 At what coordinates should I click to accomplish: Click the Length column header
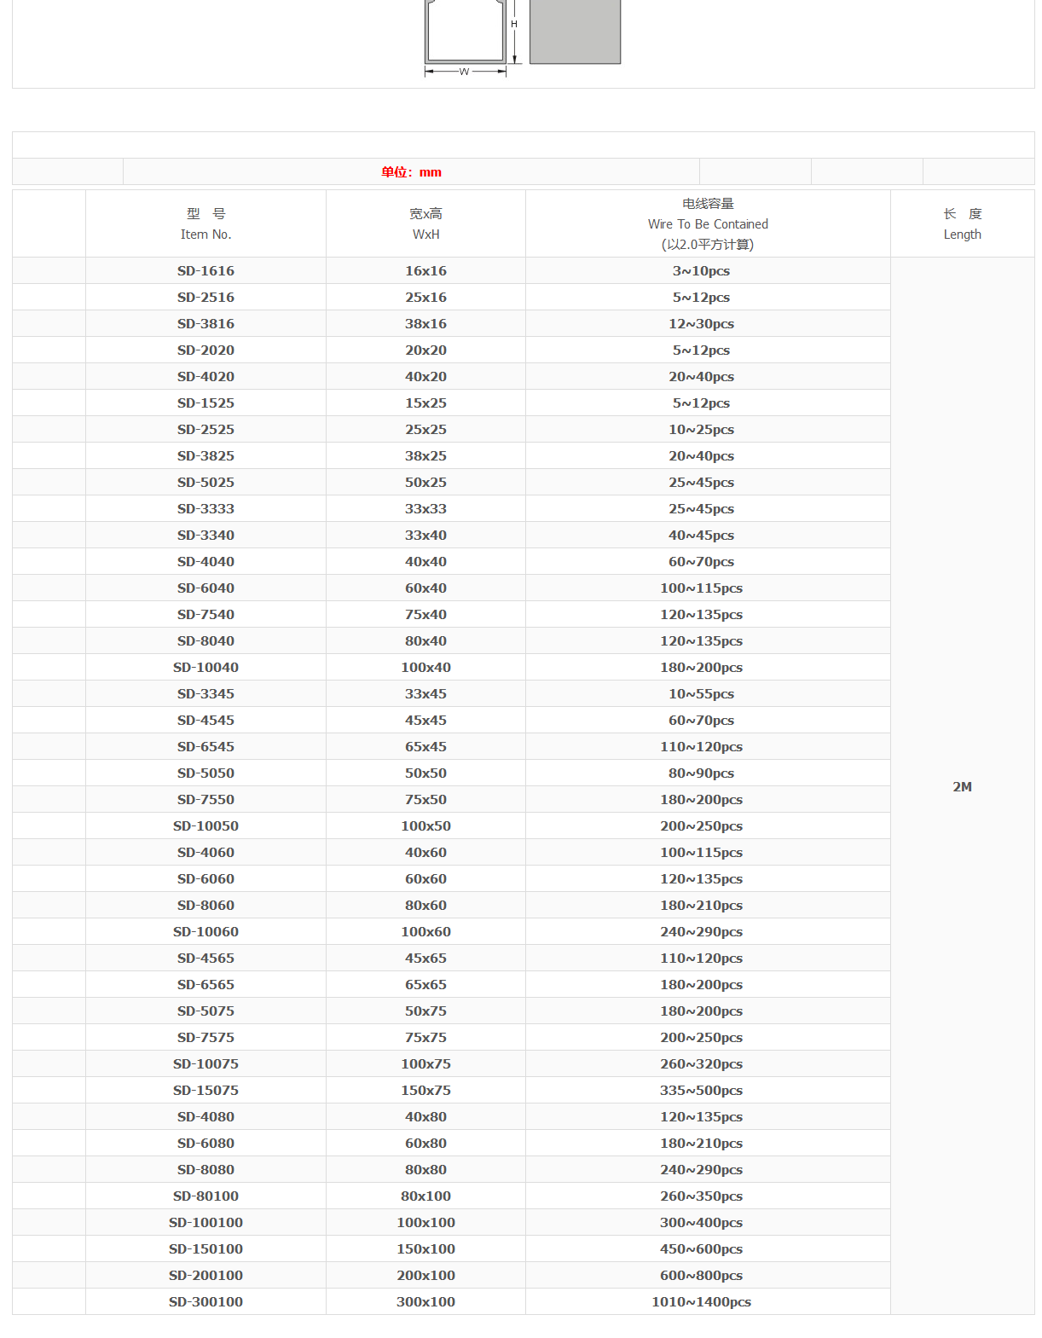(962, 224)
